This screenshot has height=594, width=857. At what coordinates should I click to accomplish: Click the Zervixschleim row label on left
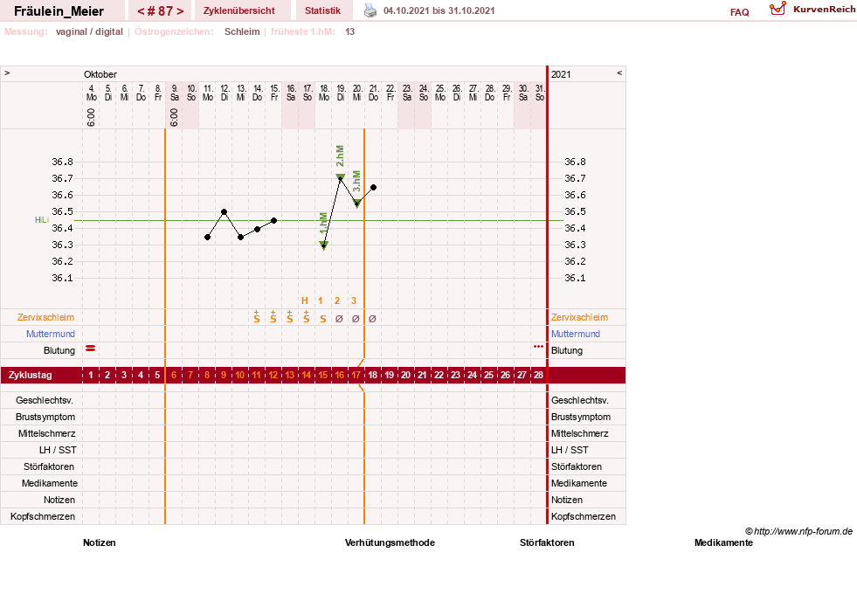46,317
